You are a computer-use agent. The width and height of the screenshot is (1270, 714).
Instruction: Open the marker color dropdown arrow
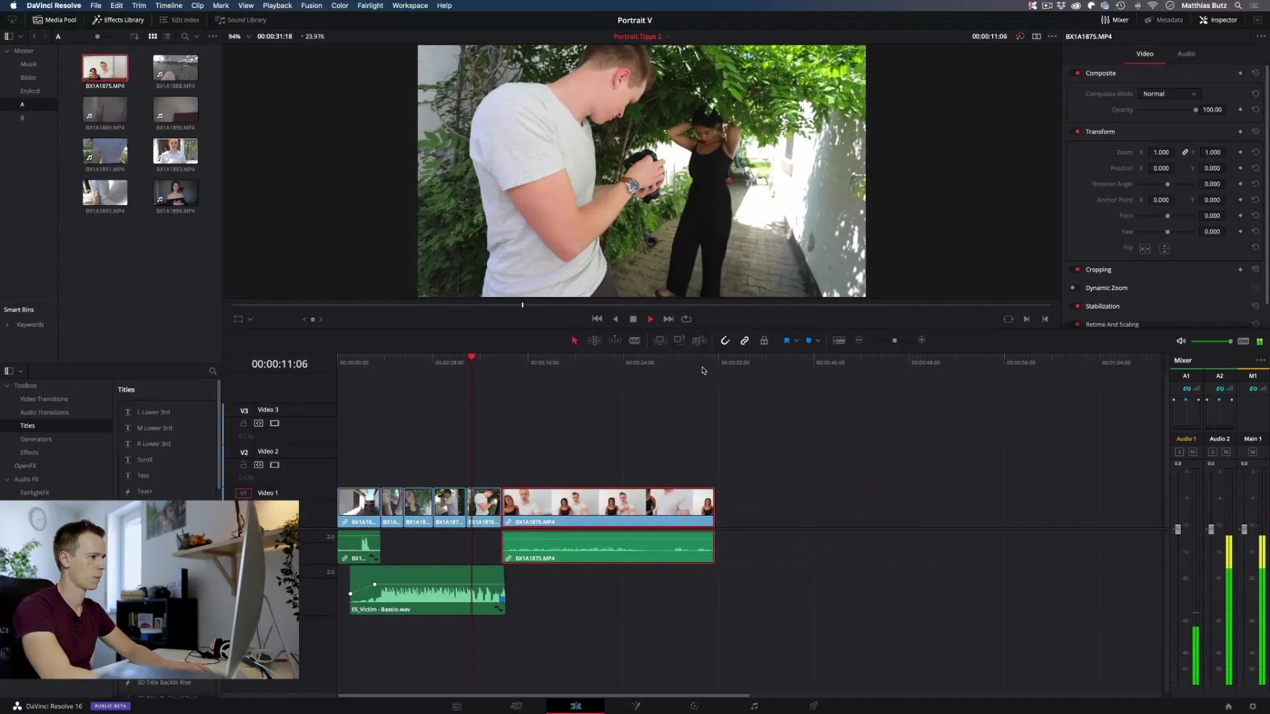pyautogui.click(x=818, y=340)
